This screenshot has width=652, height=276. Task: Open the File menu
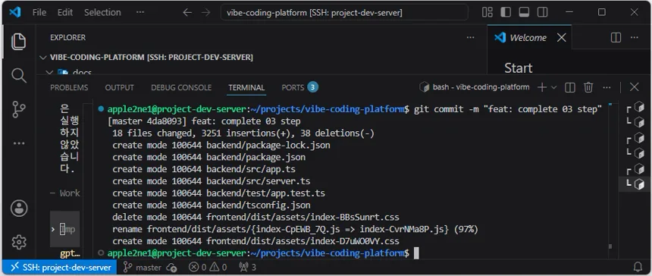pyautogui.click(x=39, y=12)
